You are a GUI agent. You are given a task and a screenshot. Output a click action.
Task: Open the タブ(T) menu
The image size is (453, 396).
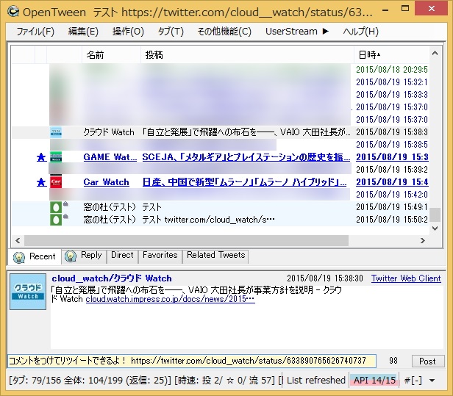point(171,31)
